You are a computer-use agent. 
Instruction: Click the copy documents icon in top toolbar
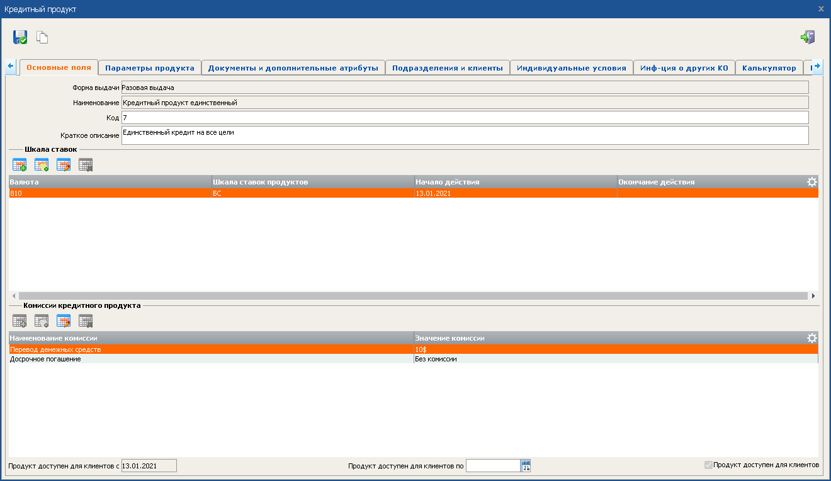click(x=42, y=37)
